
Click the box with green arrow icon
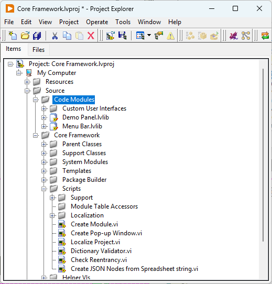coord(214,36)
